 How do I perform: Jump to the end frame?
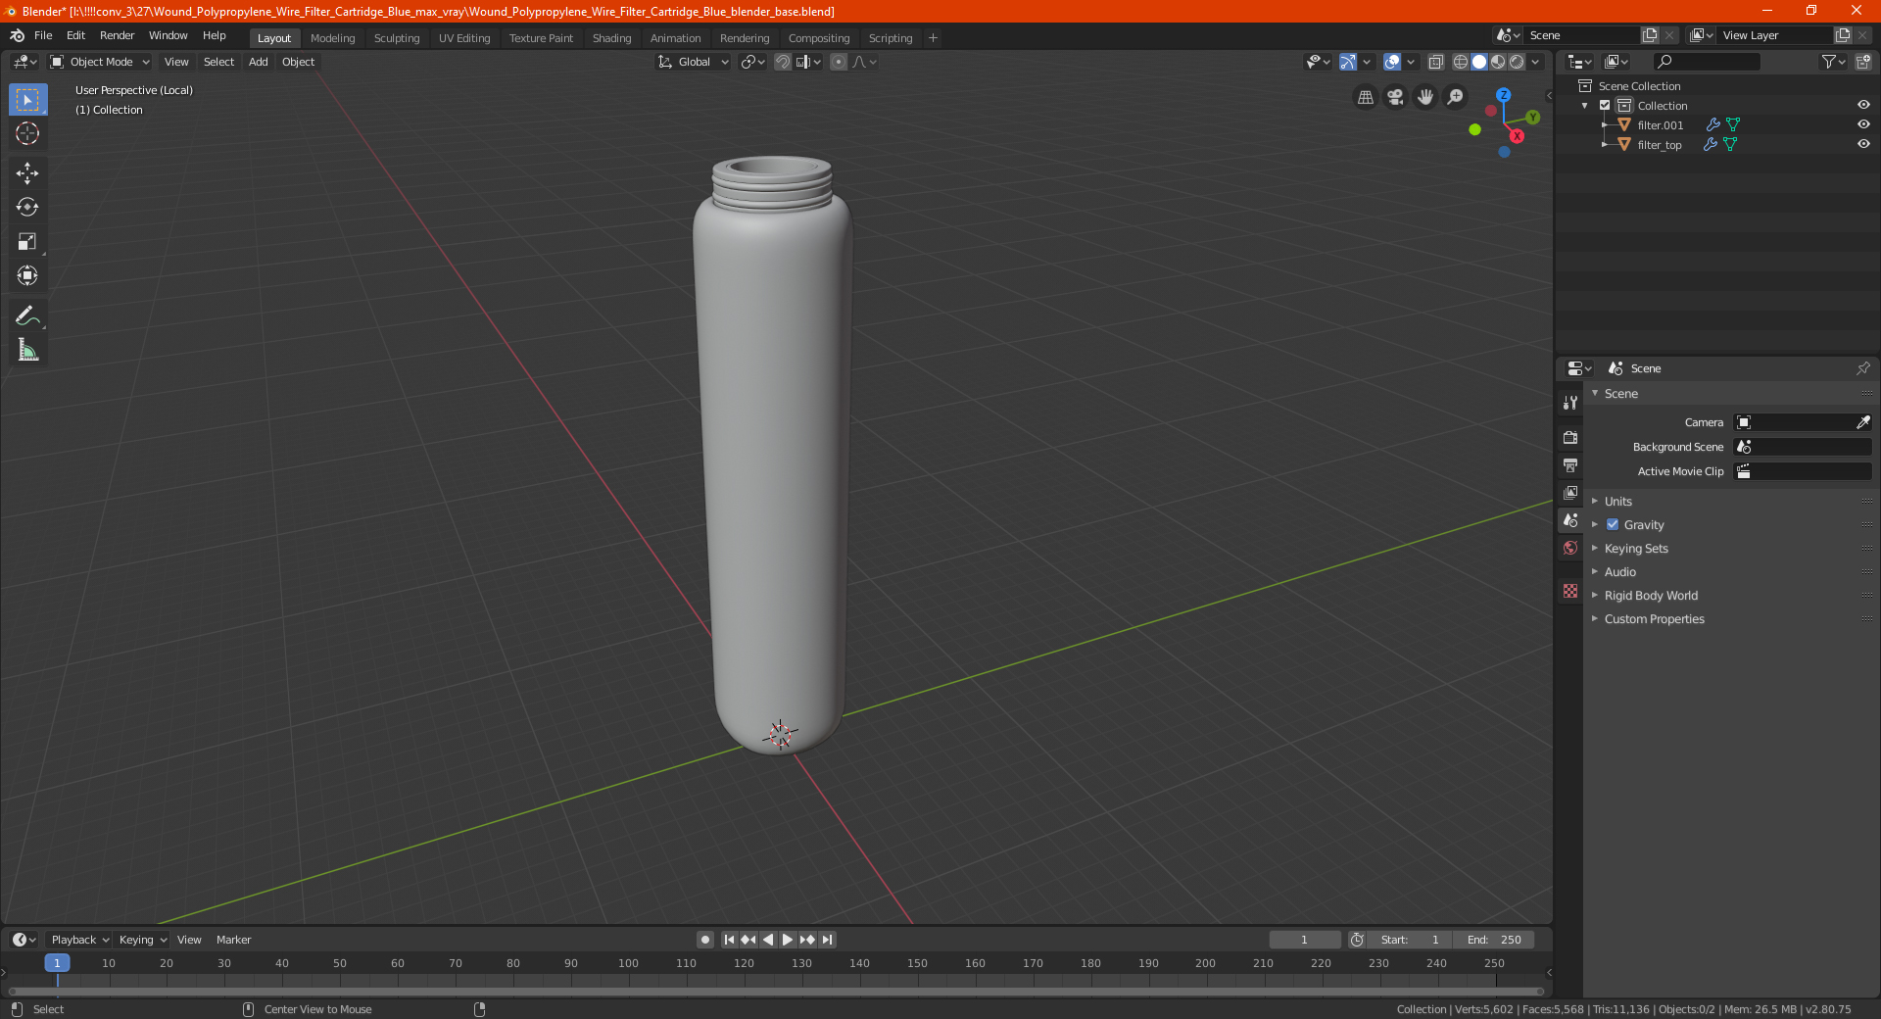(x=827, y=940)
